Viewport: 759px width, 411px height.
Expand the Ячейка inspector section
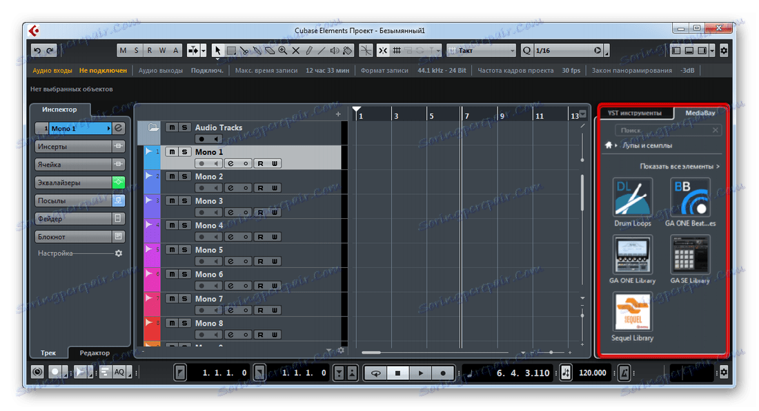click(74, 165)
